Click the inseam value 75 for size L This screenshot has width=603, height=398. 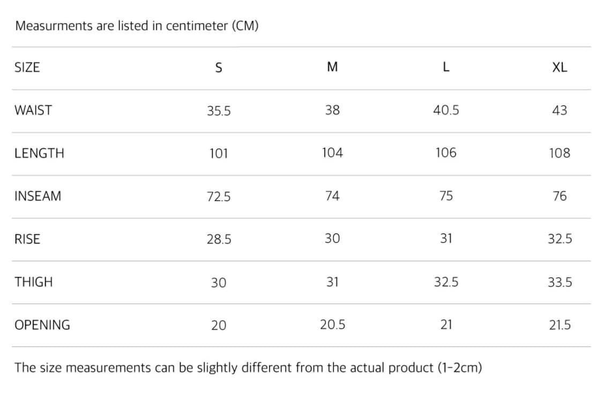(x=446, y=196)
